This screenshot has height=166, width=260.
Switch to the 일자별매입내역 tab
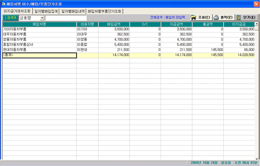click(x=73, y=11)
